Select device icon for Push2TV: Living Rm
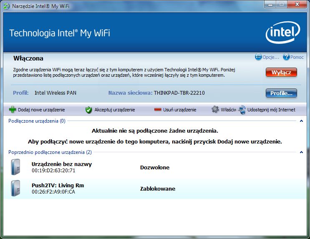The width and height of the screenshot is (310, 239). [16, 188]
